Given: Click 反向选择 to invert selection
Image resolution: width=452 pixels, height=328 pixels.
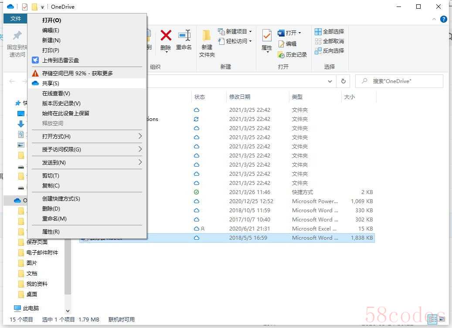Looking at the screenshot, I should pos(329,50).
